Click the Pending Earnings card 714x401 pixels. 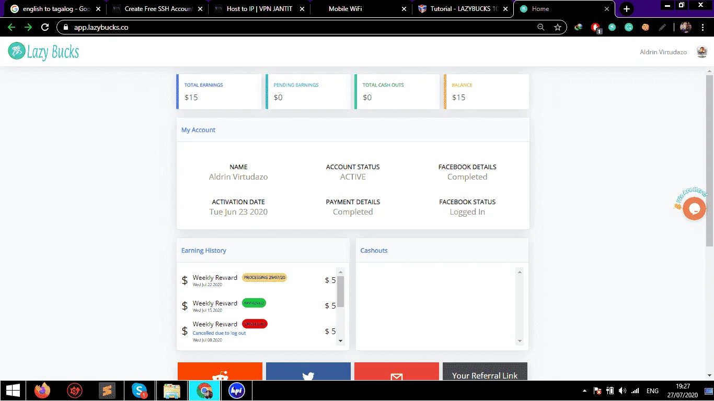308,91
